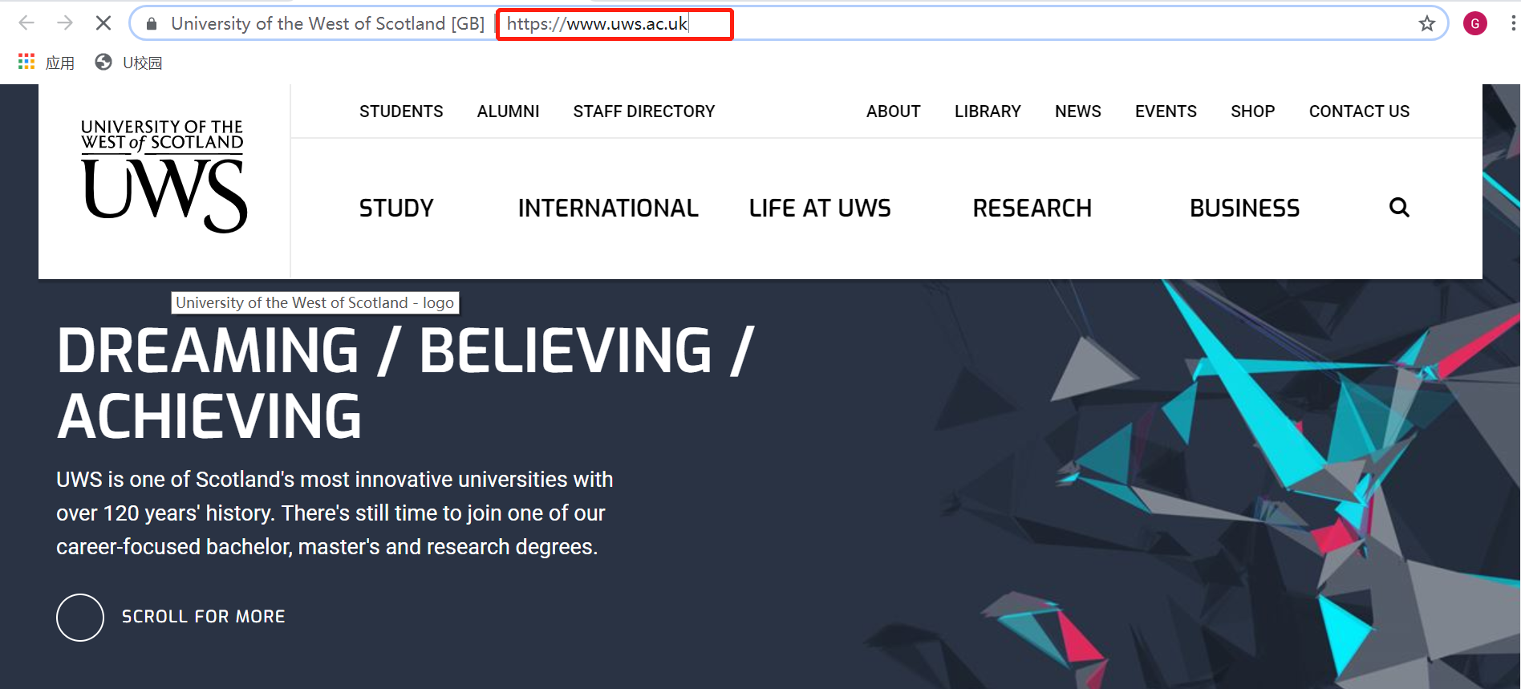Screen dimensions: 1521x689
Task: Stop page loading with X button
Action: [x=103, y=23]
